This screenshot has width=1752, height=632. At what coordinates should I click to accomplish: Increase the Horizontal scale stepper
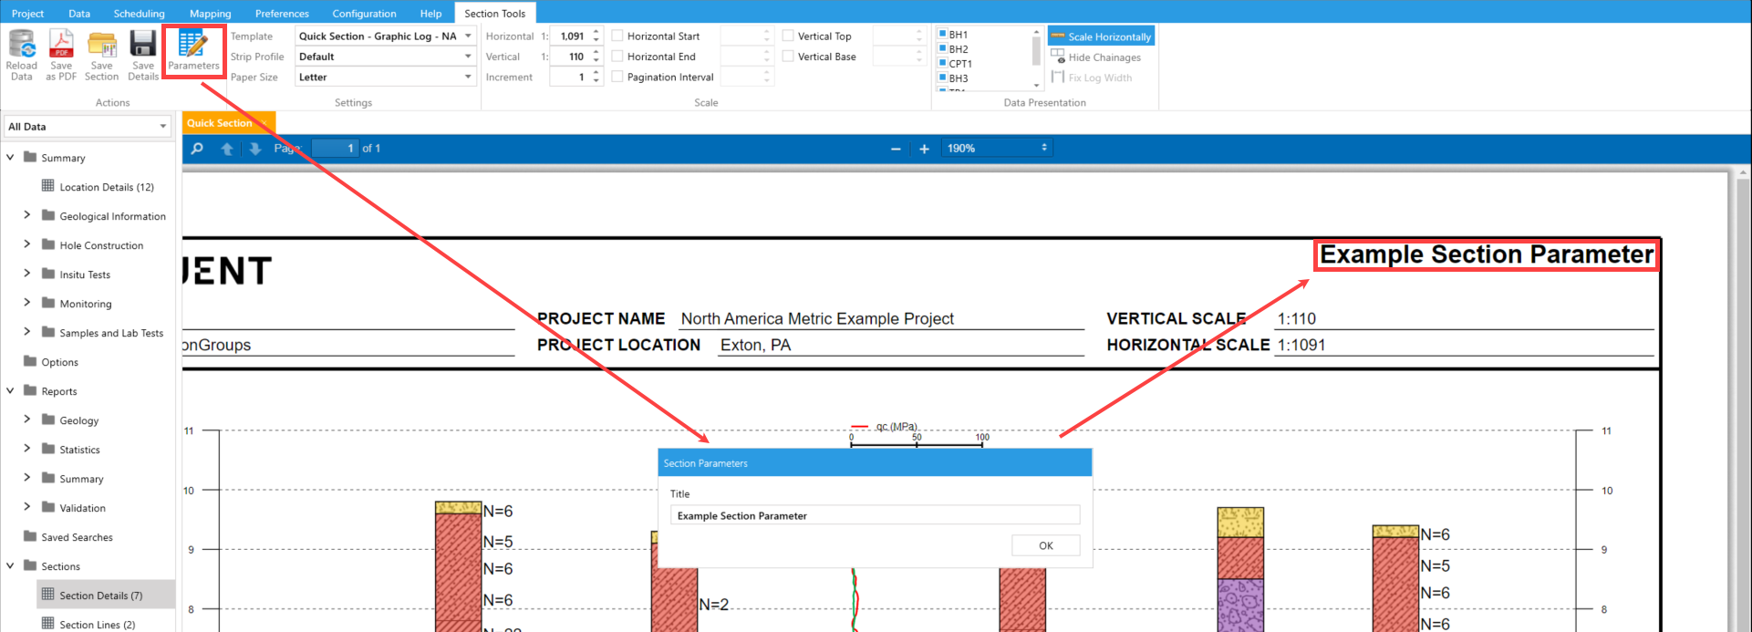pyautogui.click(x=596, y=32)
